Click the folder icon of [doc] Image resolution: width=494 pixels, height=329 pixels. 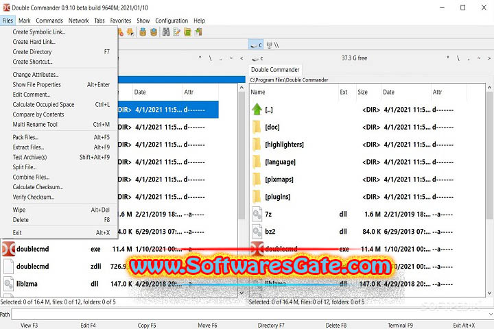tap(257, 127)
